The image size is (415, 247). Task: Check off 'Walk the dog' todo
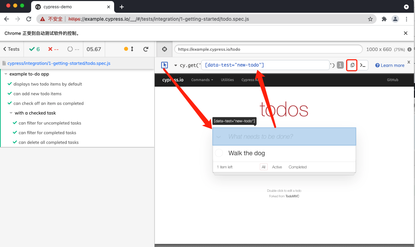click(219, 153)
